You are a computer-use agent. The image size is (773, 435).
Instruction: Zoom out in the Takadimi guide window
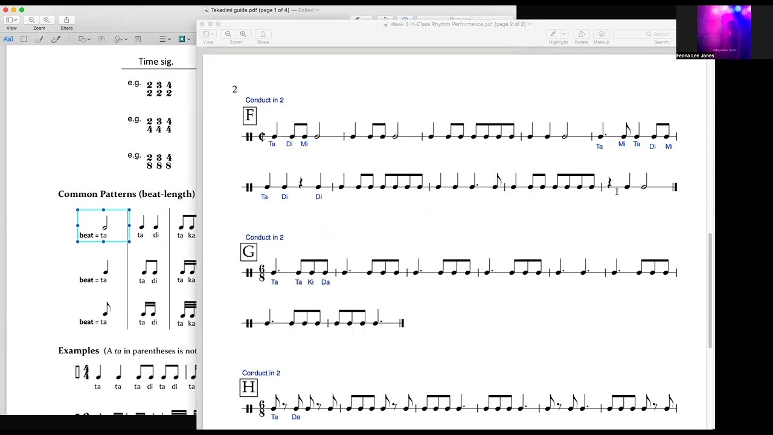point(32,20)
